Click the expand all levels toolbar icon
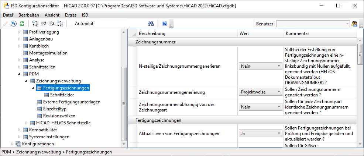 coord(60,24)
